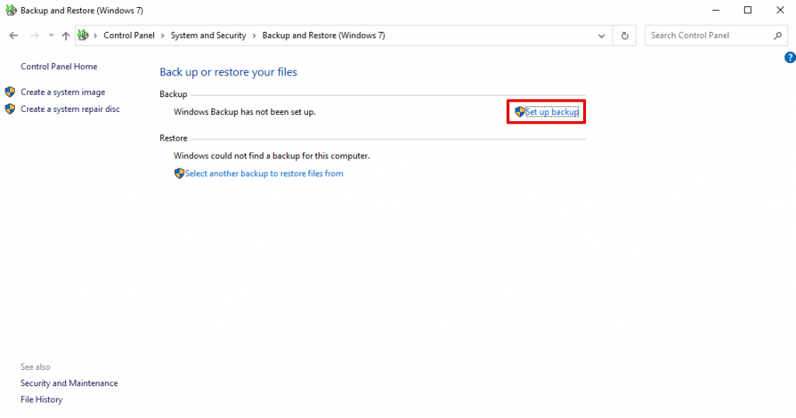Open Control Panel Home
This screenshot has width=796, height=418.
point(59,67)
